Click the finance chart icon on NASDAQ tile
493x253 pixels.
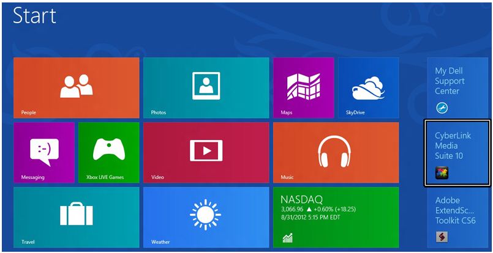point(287,238)
